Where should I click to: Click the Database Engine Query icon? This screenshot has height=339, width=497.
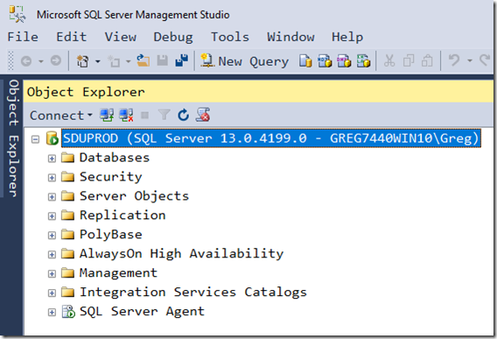click(305, 60)
